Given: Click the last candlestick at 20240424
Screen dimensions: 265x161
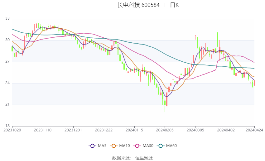Looking at the screenshot, I should pos(254,83).
